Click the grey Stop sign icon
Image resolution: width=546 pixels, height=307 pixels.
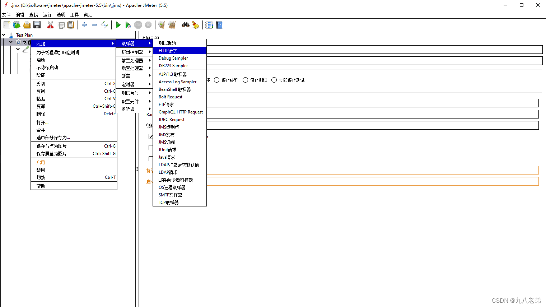(138, 25)
